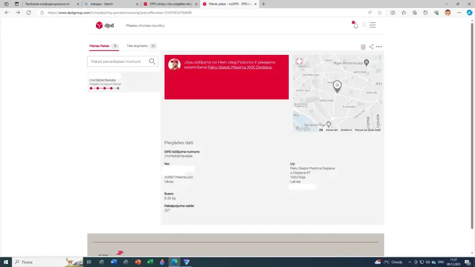The height and width of the screenshot is (267, 475).
Task: Select Please choose country
Action: click(x=145, y=25)
